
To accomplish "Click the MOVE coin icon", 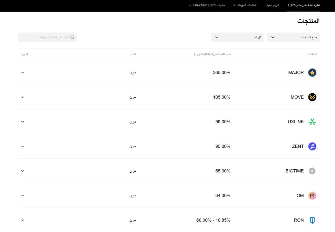I will pos(312,97).
